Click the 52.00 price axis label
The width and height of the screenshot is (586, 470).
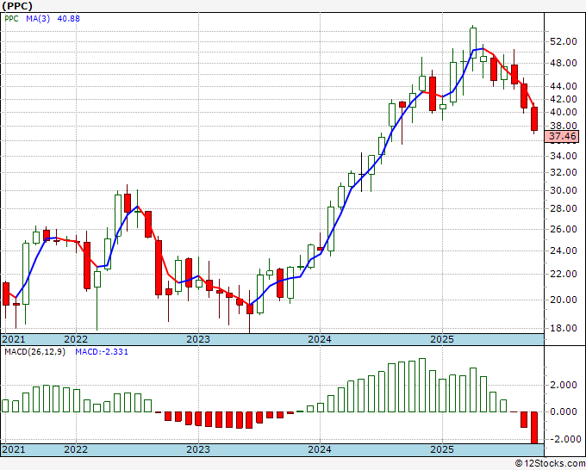tap(563, 41)
